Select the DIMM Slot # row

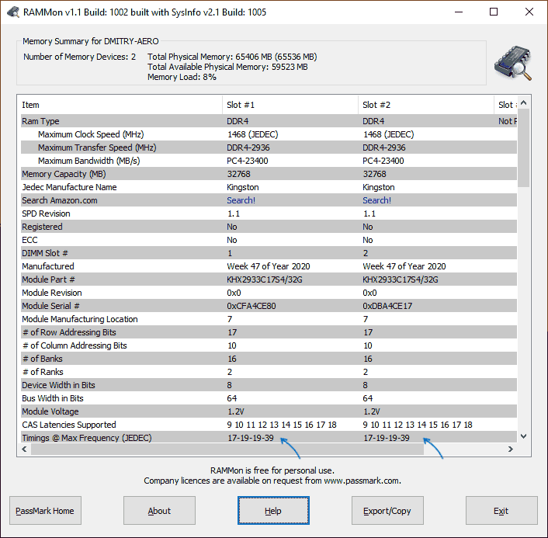269,253
